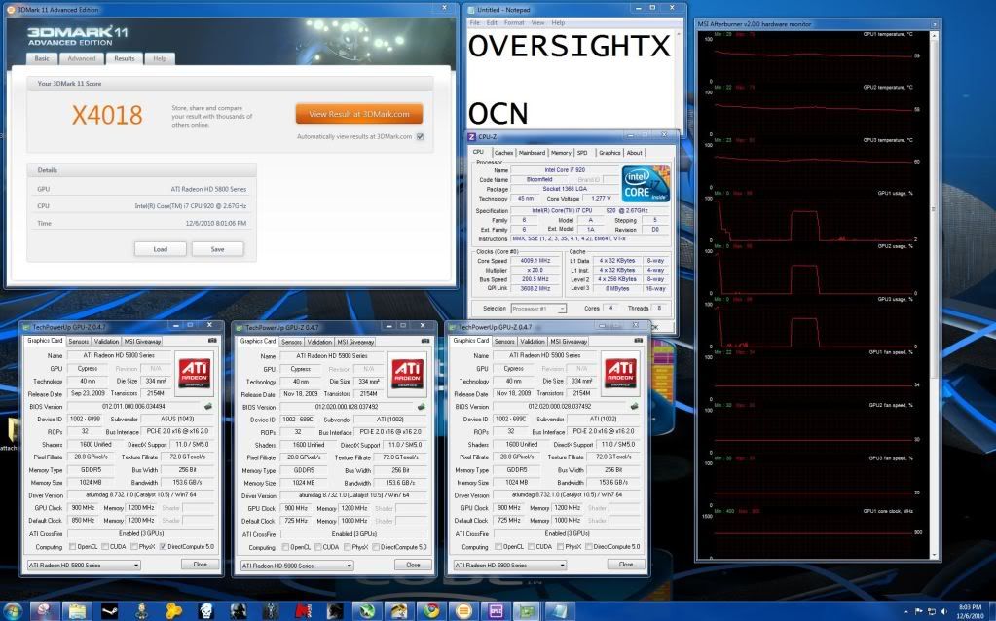Open the volume speaker tray icon
The width and height of the screenshot is (996, 621).
coord(944,611)
